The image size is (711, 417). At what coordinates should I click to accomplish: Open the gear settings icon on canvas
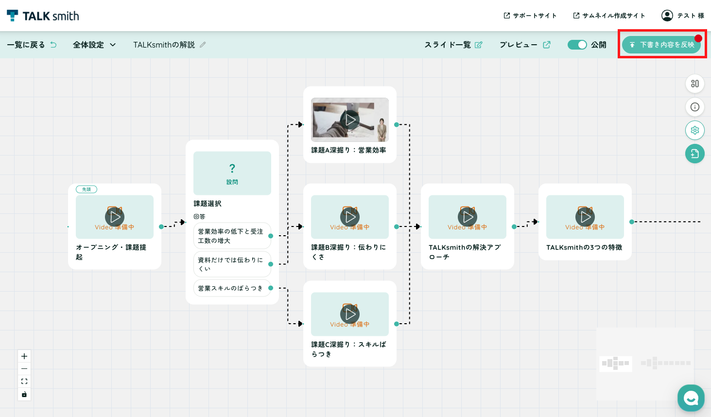[x=695, y=130]
